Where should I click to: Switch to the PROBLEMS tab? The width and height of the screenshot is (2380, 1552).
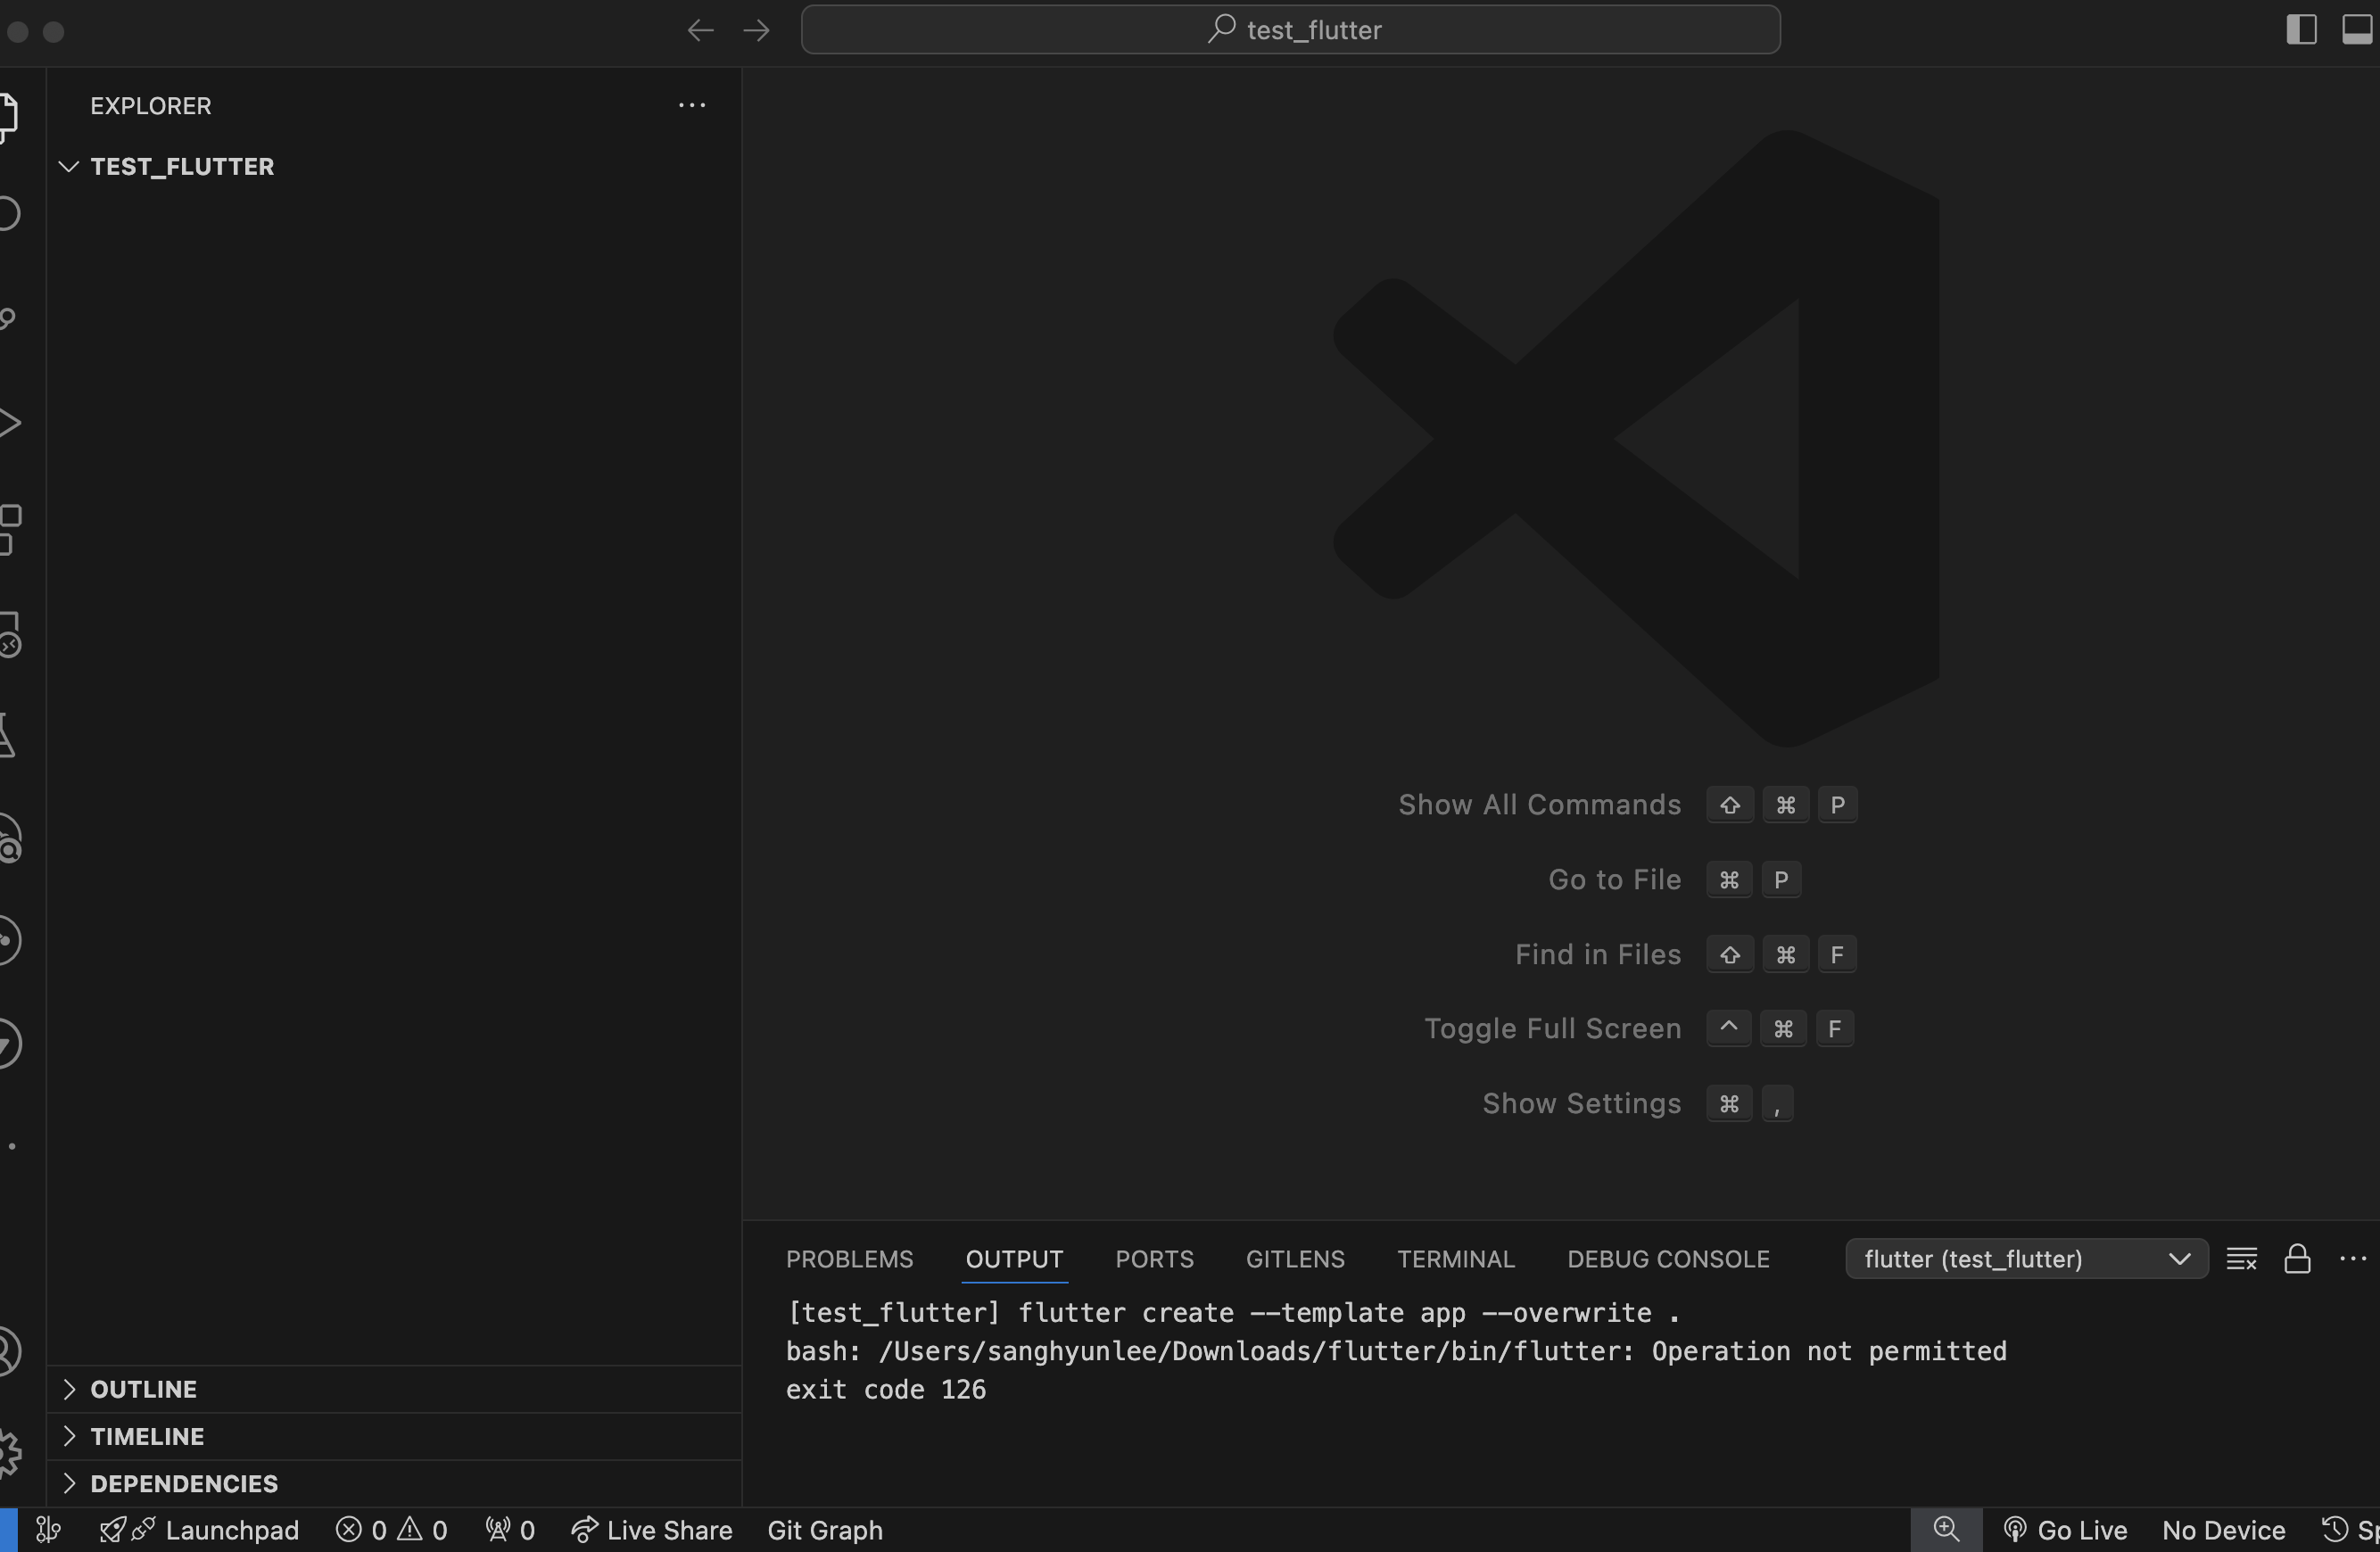(x=849, y=1259)
